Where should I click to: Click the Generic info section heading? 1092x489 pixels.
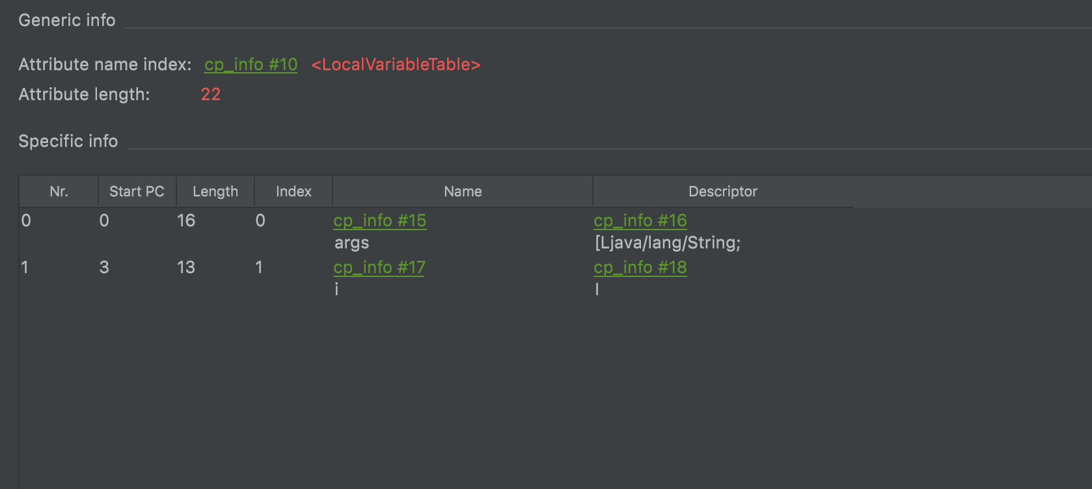pos(67,20)
